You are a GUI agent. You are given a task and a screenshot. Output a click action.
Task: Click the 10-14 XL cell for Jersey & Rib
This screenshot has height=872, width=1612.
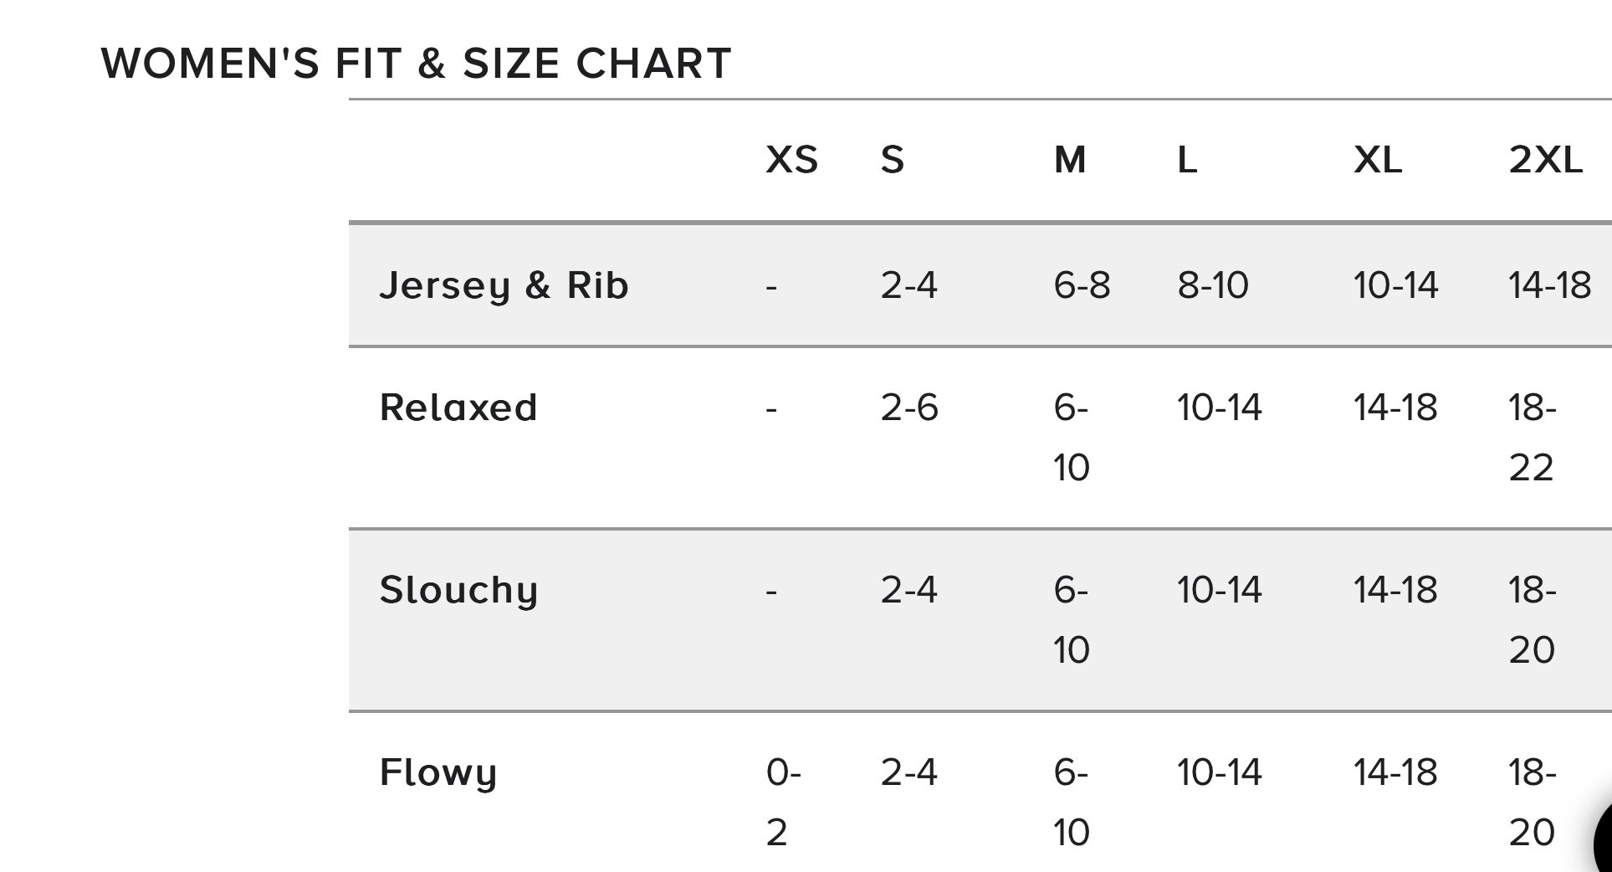[x=1395, y=285]
